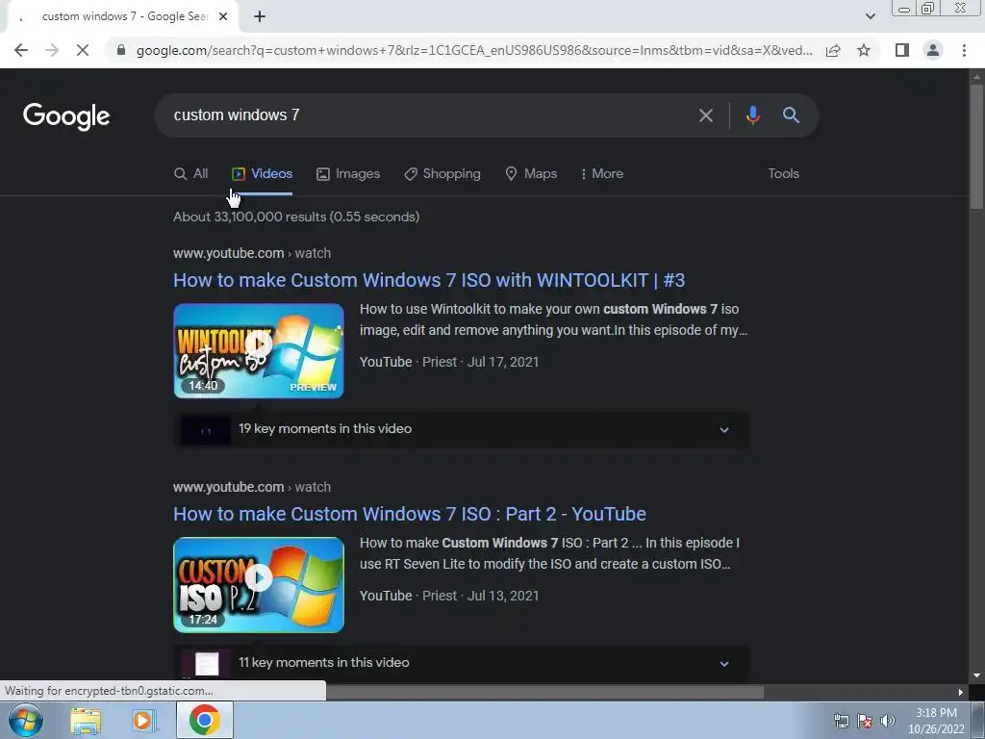Viewport: 985px width, 739px height.
Task: Go to Google homepage via logo
Action: (66, 116)
